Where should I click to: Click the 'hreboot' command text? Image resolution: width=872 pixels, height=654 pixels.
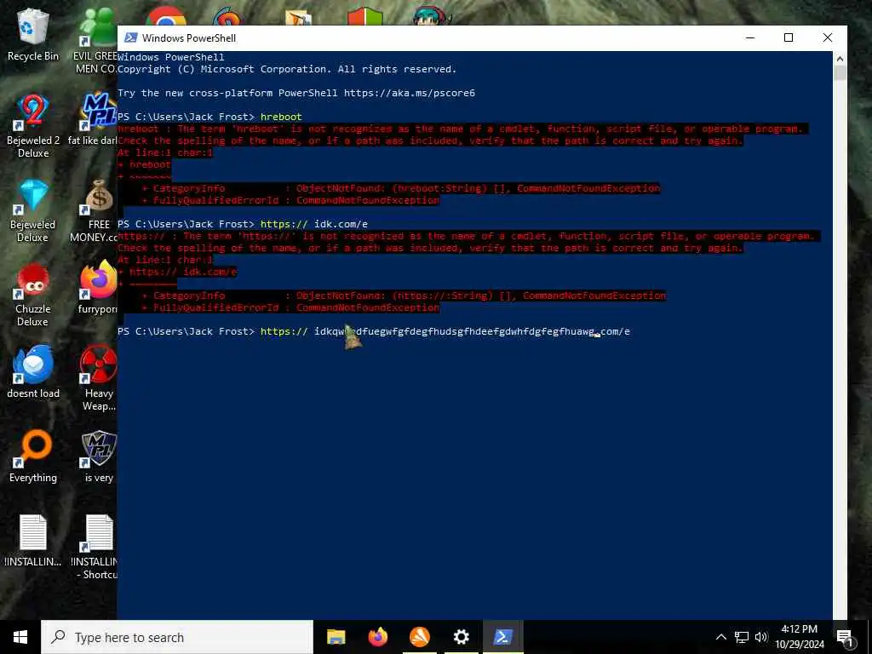(281, 117)
